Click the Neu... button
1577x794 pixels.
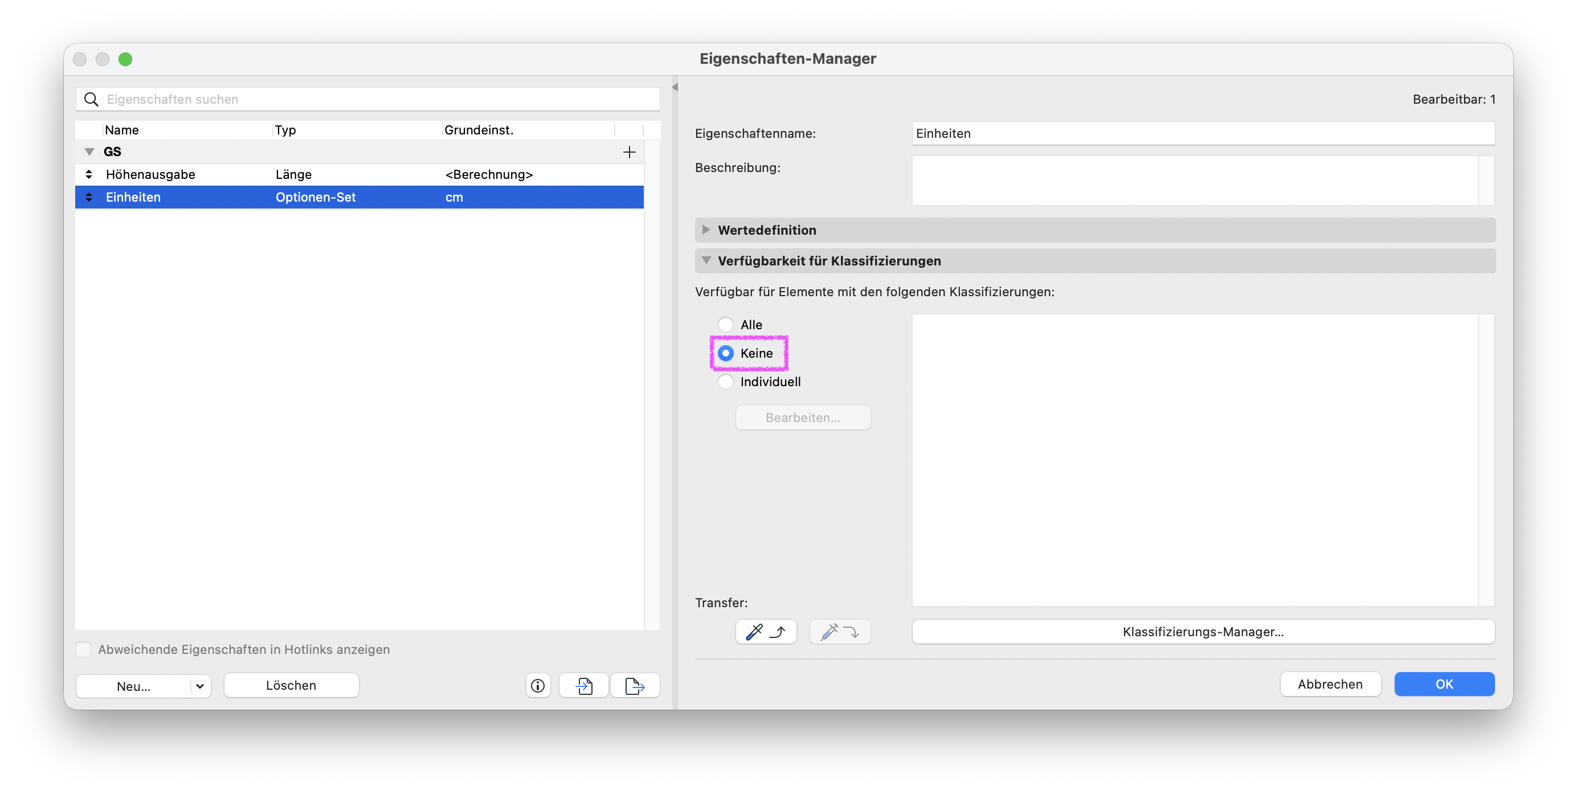click(133, 686)
